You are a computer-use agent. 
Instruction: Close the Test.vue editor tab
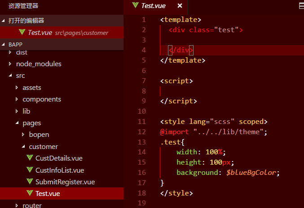(x=180, y=6)
